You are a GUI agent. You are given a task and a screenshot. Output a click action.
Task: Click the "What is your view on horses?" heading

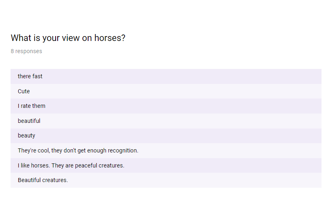[x=68, y=38]
